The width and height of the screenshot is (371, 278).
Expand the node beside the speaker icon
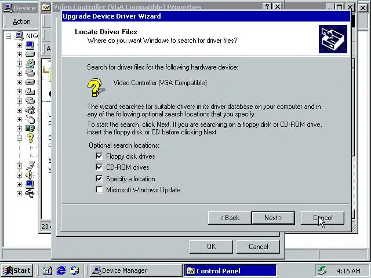(x=19, y=175)
